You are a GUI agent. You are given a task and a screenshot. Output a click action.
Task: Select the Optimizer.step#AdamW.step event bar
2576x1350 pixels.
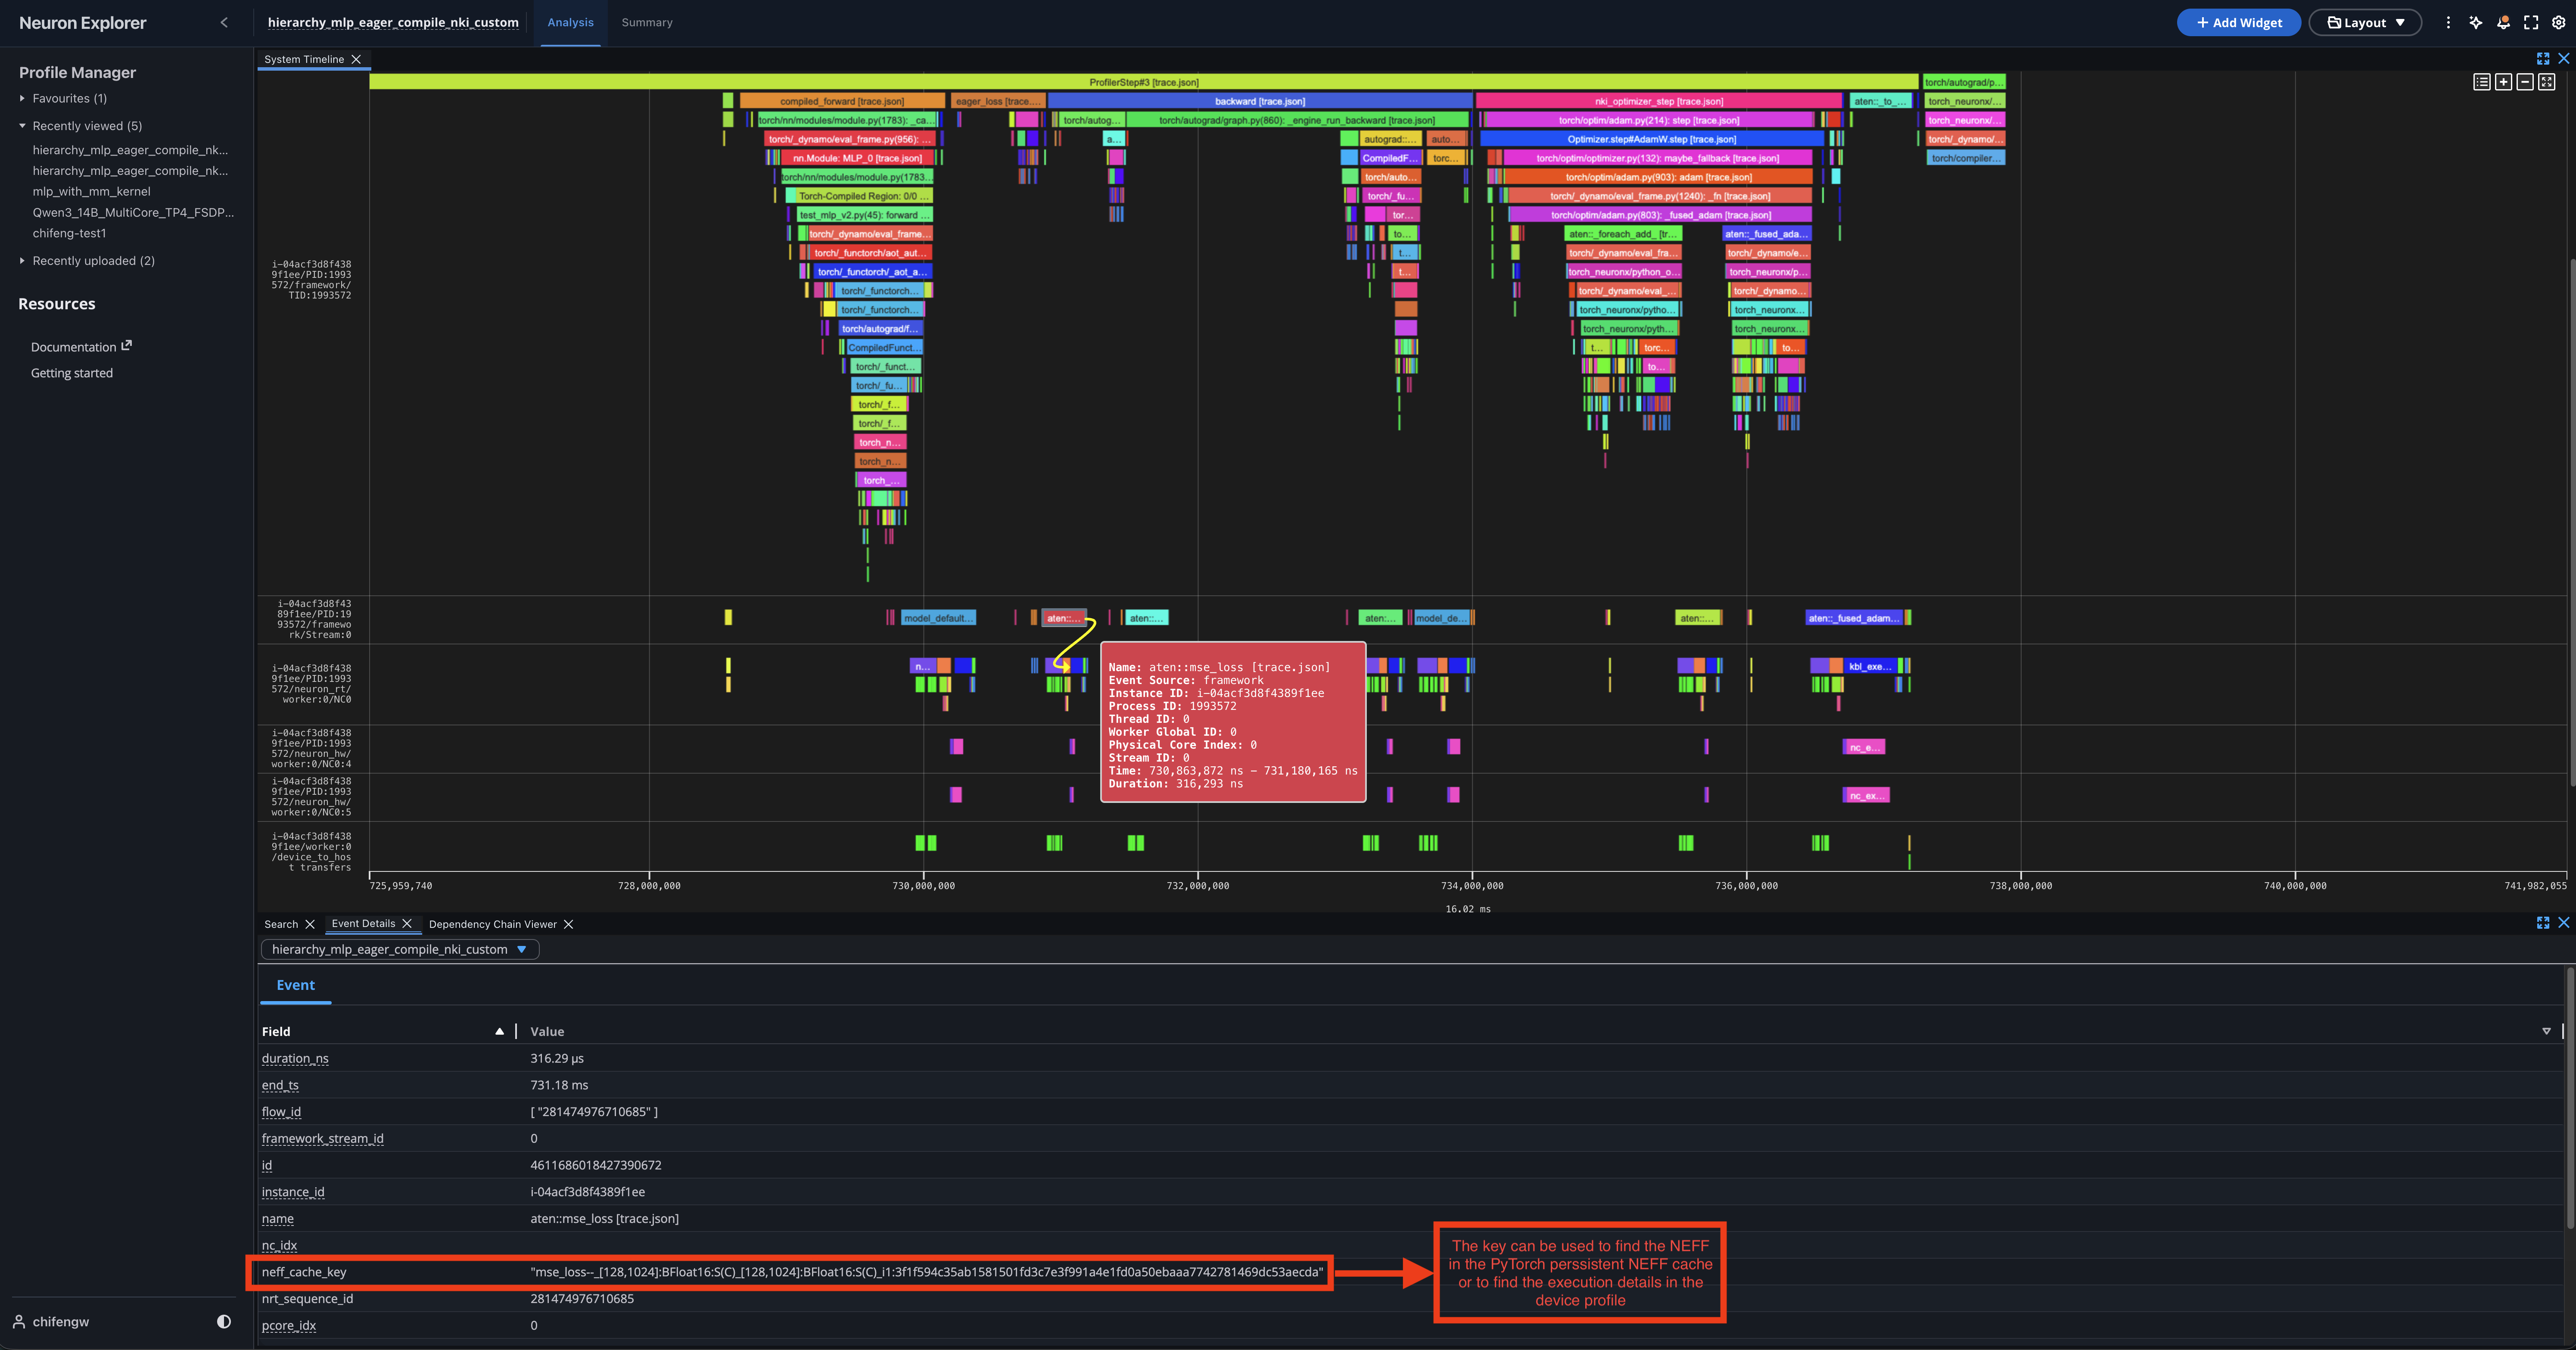1651,139
